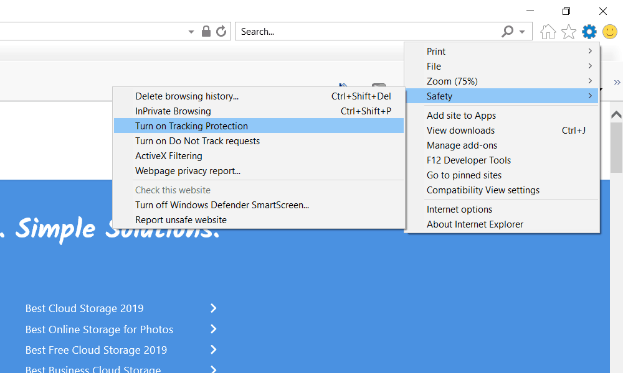
Task: Click the Home house icon
Action: coord(548,32)
